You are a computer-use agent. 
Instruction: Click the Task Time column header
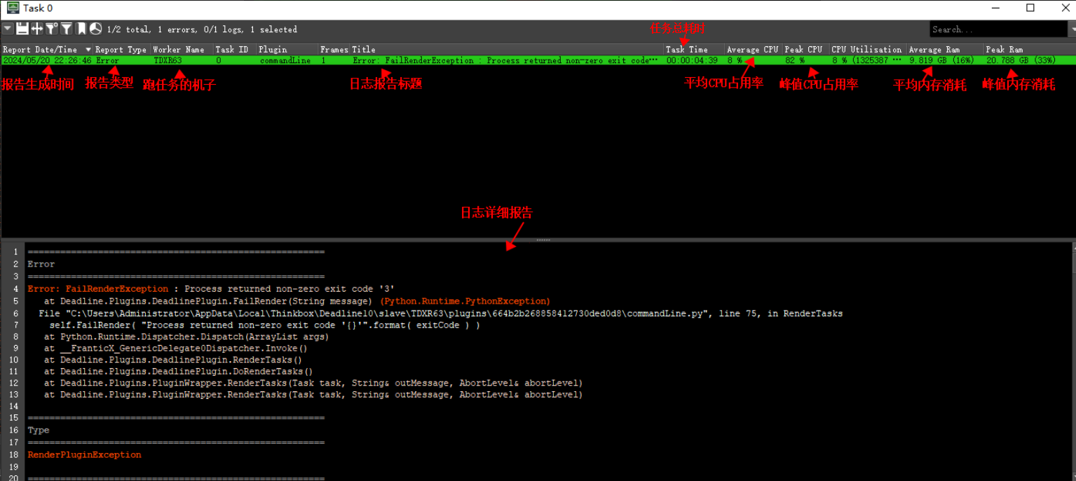tap(686, 50)
